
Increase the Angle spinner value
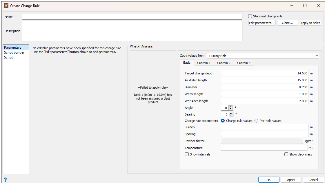coord(230,107)
